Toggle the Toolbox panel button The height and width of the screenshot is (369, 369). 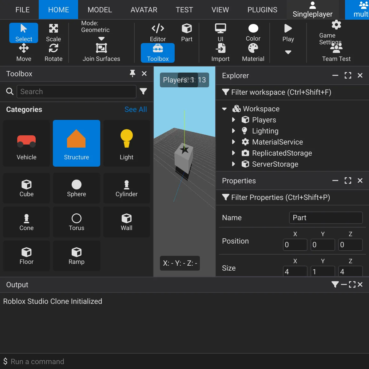pyautogui.click(x=158, y=53)
